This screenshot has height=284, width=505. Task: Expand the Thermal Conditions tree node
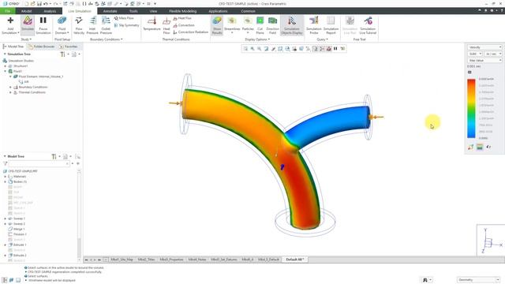[10, 92]
